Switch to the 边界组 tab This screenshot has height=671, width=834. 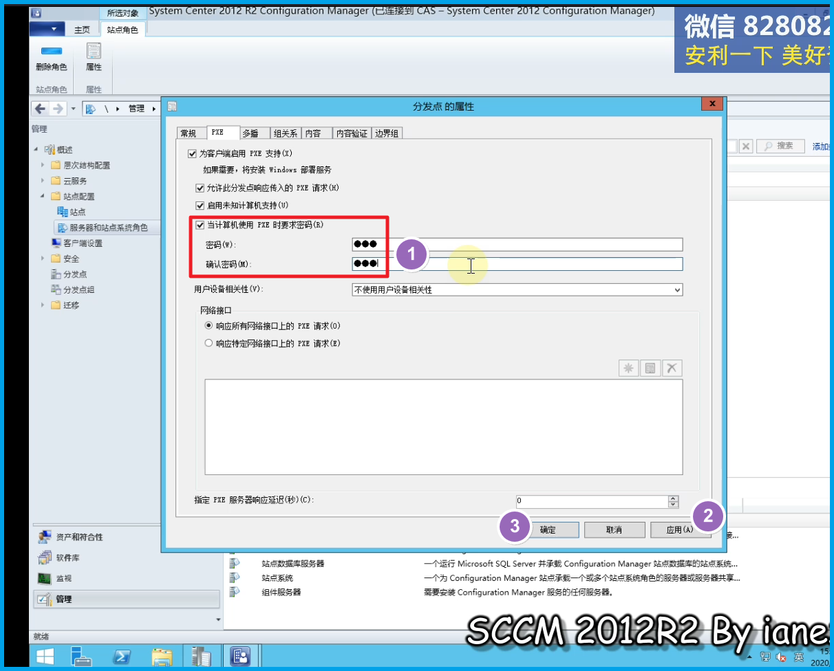click(x=387, y=133)
